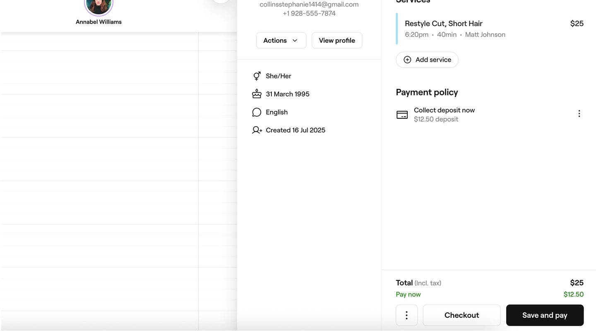The width and height of the screenshot is (596, 331).
Task: Open payment policy three-dot options menu
Action: click(x=579, y=114)
